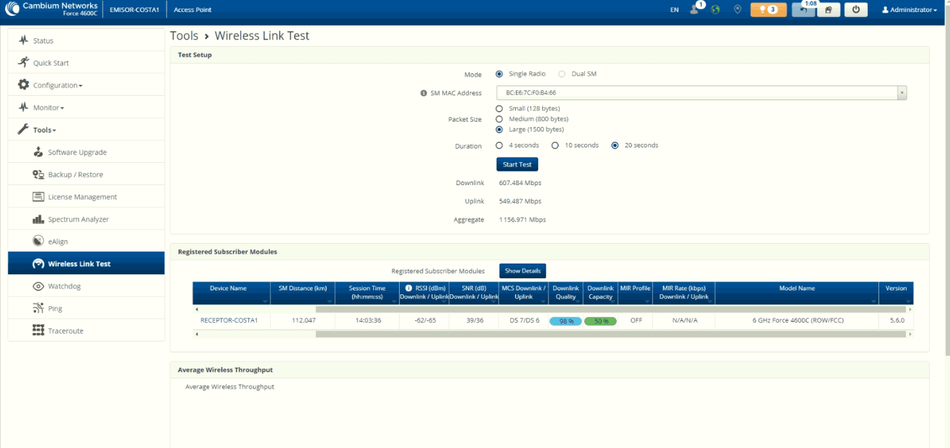The width and height of the screenshot is (950, 448).
Task: Expand the Configuration menu
Action: point(86,85)
